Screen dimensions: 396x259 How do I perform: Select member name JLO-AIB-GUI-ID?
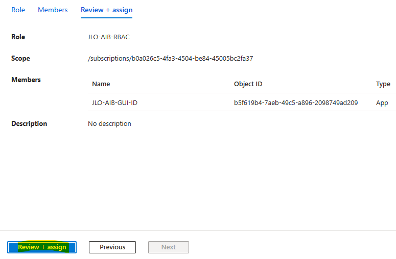tap(114, 103)
